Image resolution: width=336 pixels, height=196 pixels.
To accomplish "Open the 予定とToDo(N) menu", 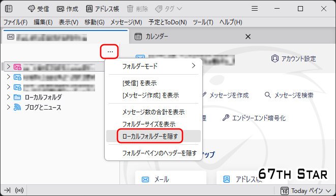I will [x=168, y=22].
